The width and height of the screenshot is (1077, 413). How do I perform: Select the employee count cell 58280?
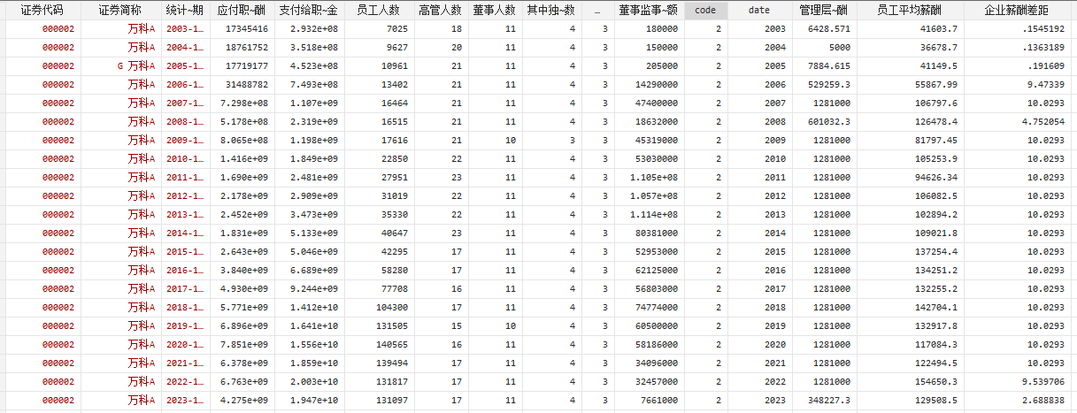point(378,271)
